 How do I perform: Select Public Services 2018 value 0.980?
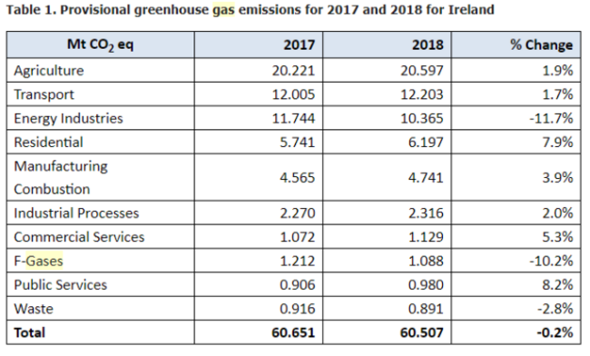426,285
